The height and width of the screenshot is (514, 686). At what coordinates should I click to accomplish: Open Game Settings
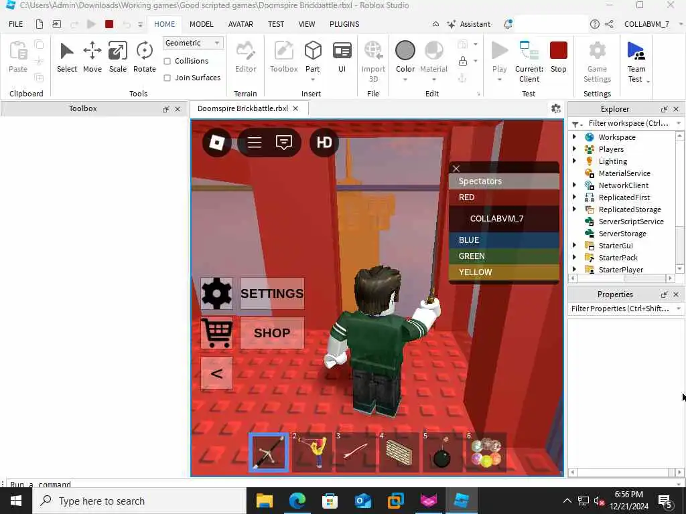597,61
